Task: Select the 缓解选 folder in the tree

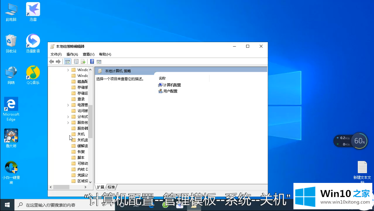Action: pyautogui.click(x=80, y=146)
